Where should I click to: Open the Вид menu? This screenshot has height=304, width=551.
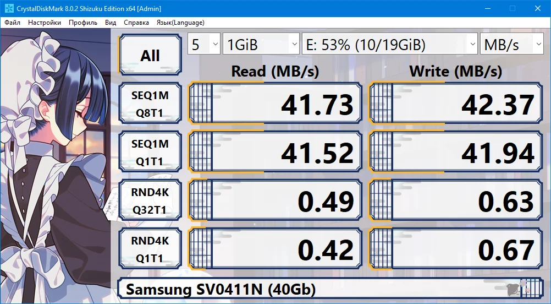coord(111,23)
